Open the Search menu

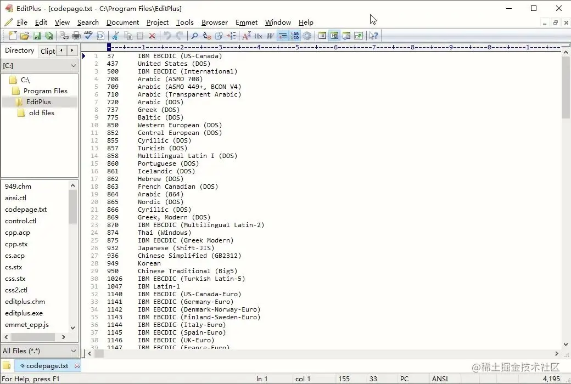coord(88,22)
